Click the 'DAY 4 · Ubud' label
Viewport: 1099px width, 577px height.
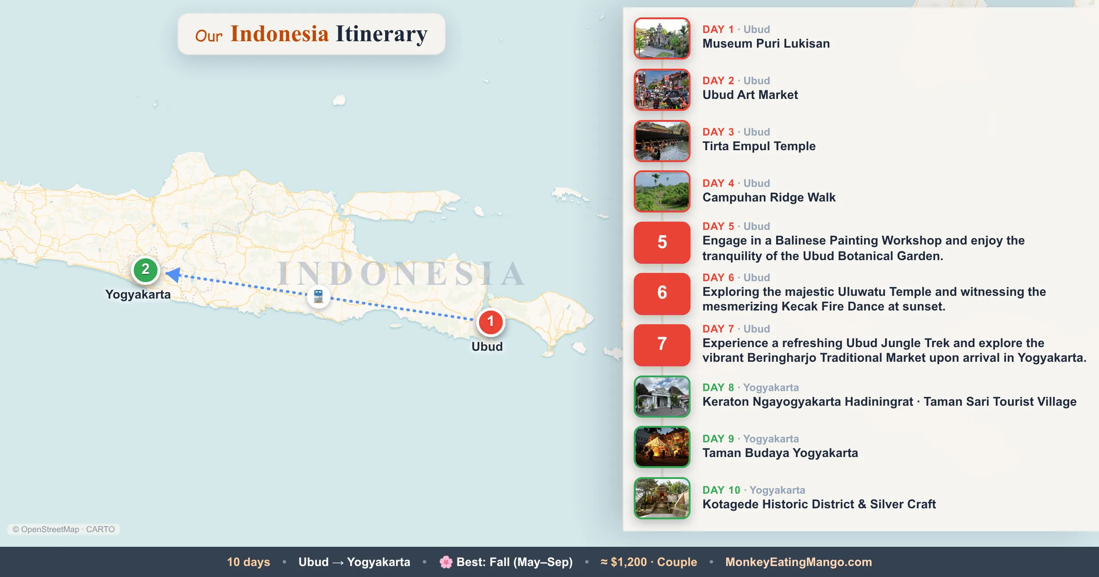click(x=736, y=183)
